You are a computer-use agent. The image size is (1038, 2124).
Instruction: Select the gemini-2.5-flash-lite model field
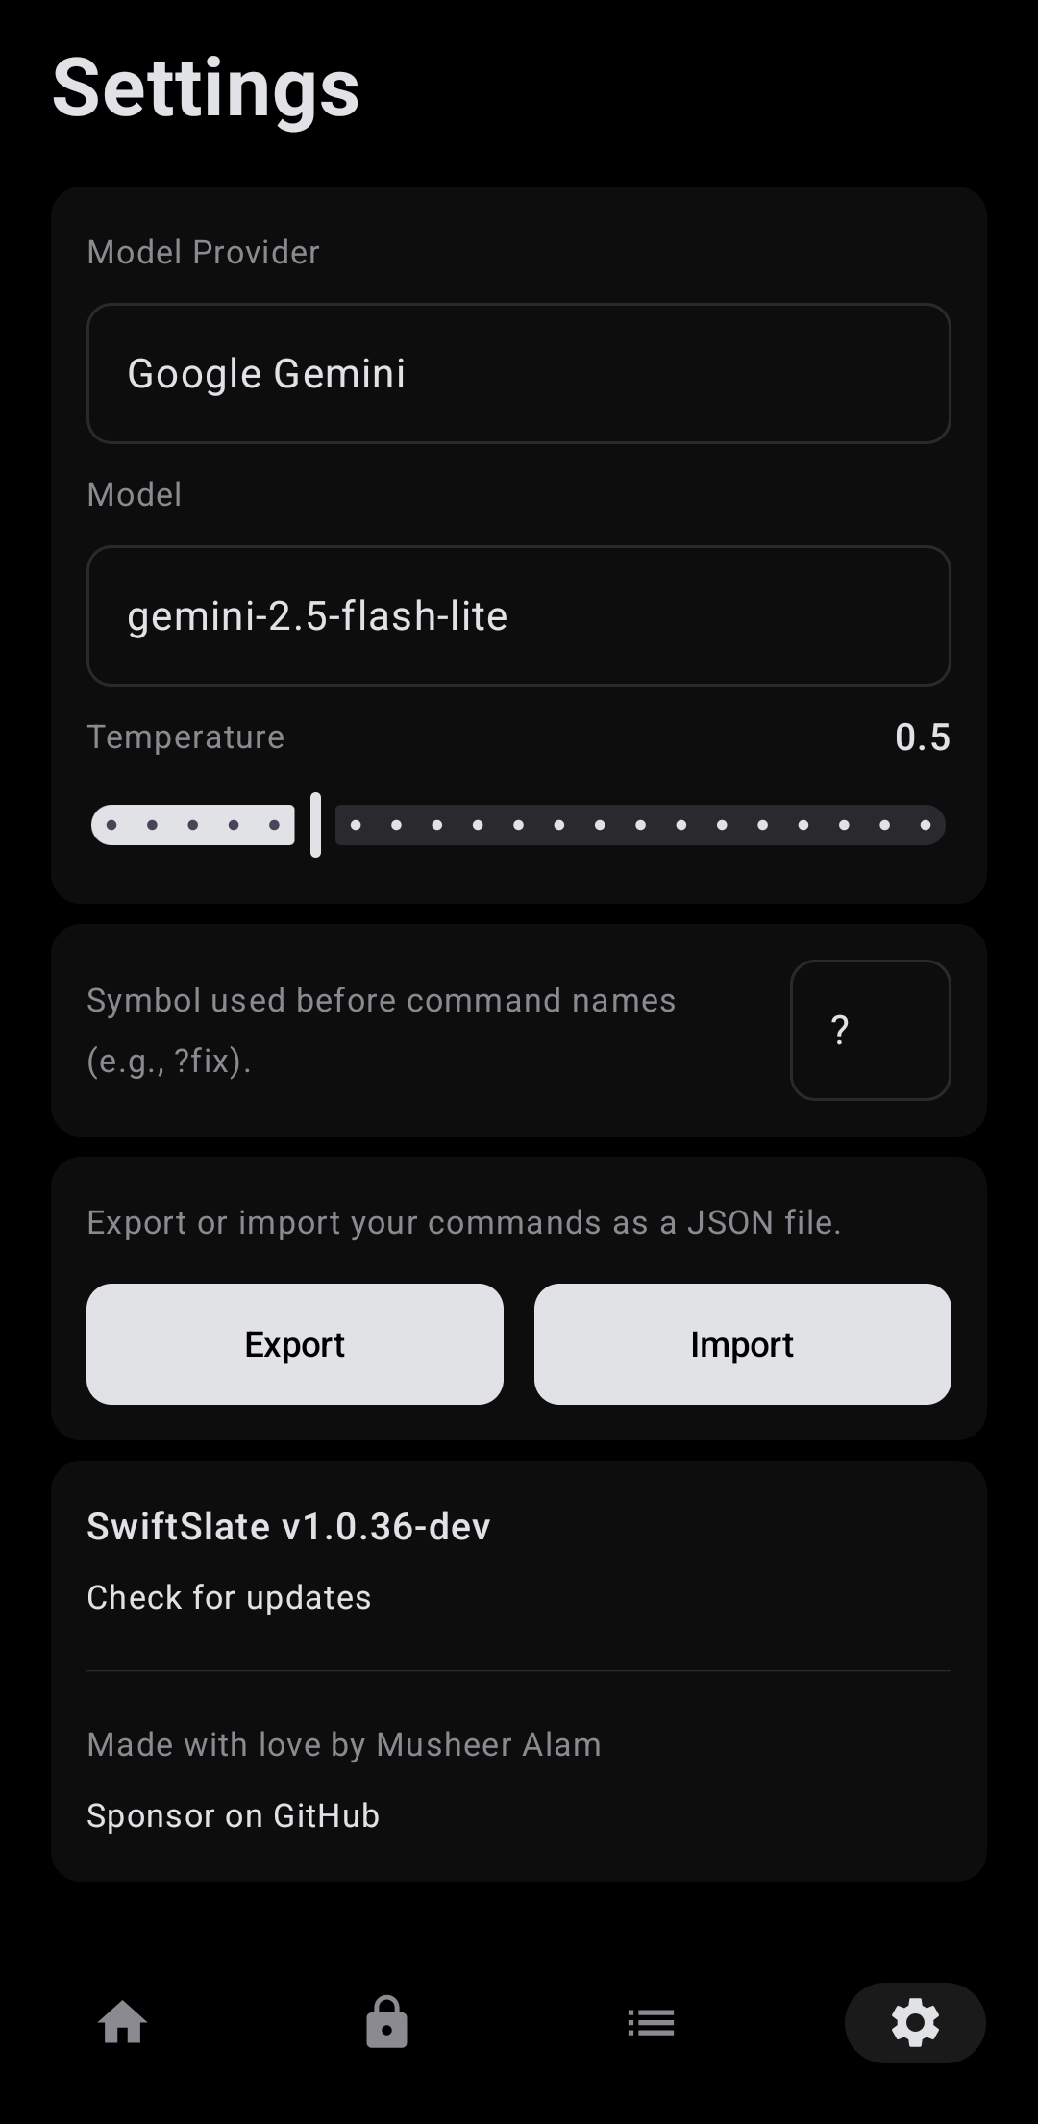[x=519, y=615]
